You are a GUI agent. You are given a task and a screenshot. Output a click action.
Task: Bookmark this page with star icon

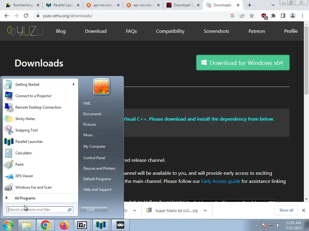click(252, 16)
